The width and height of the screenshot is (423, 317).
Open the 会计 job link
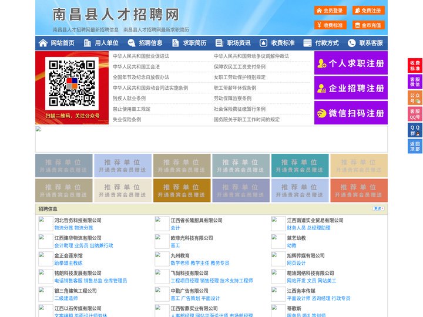175,228
